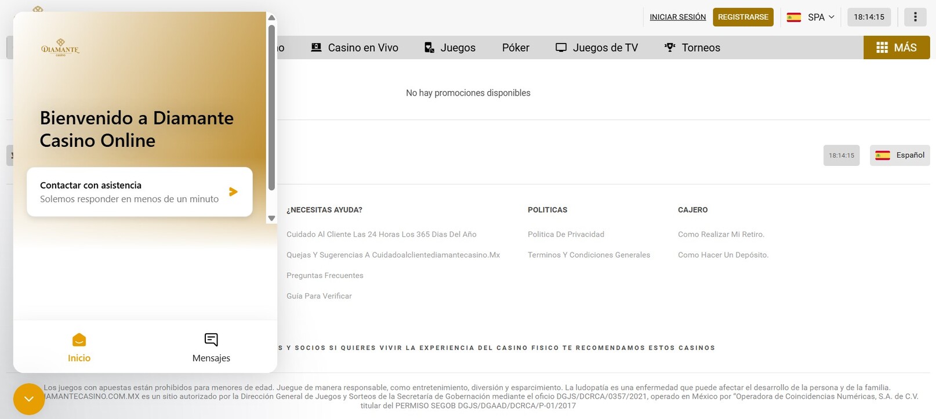Open Como Hacer Un Depósito link
936x419 pixels.
723,255
